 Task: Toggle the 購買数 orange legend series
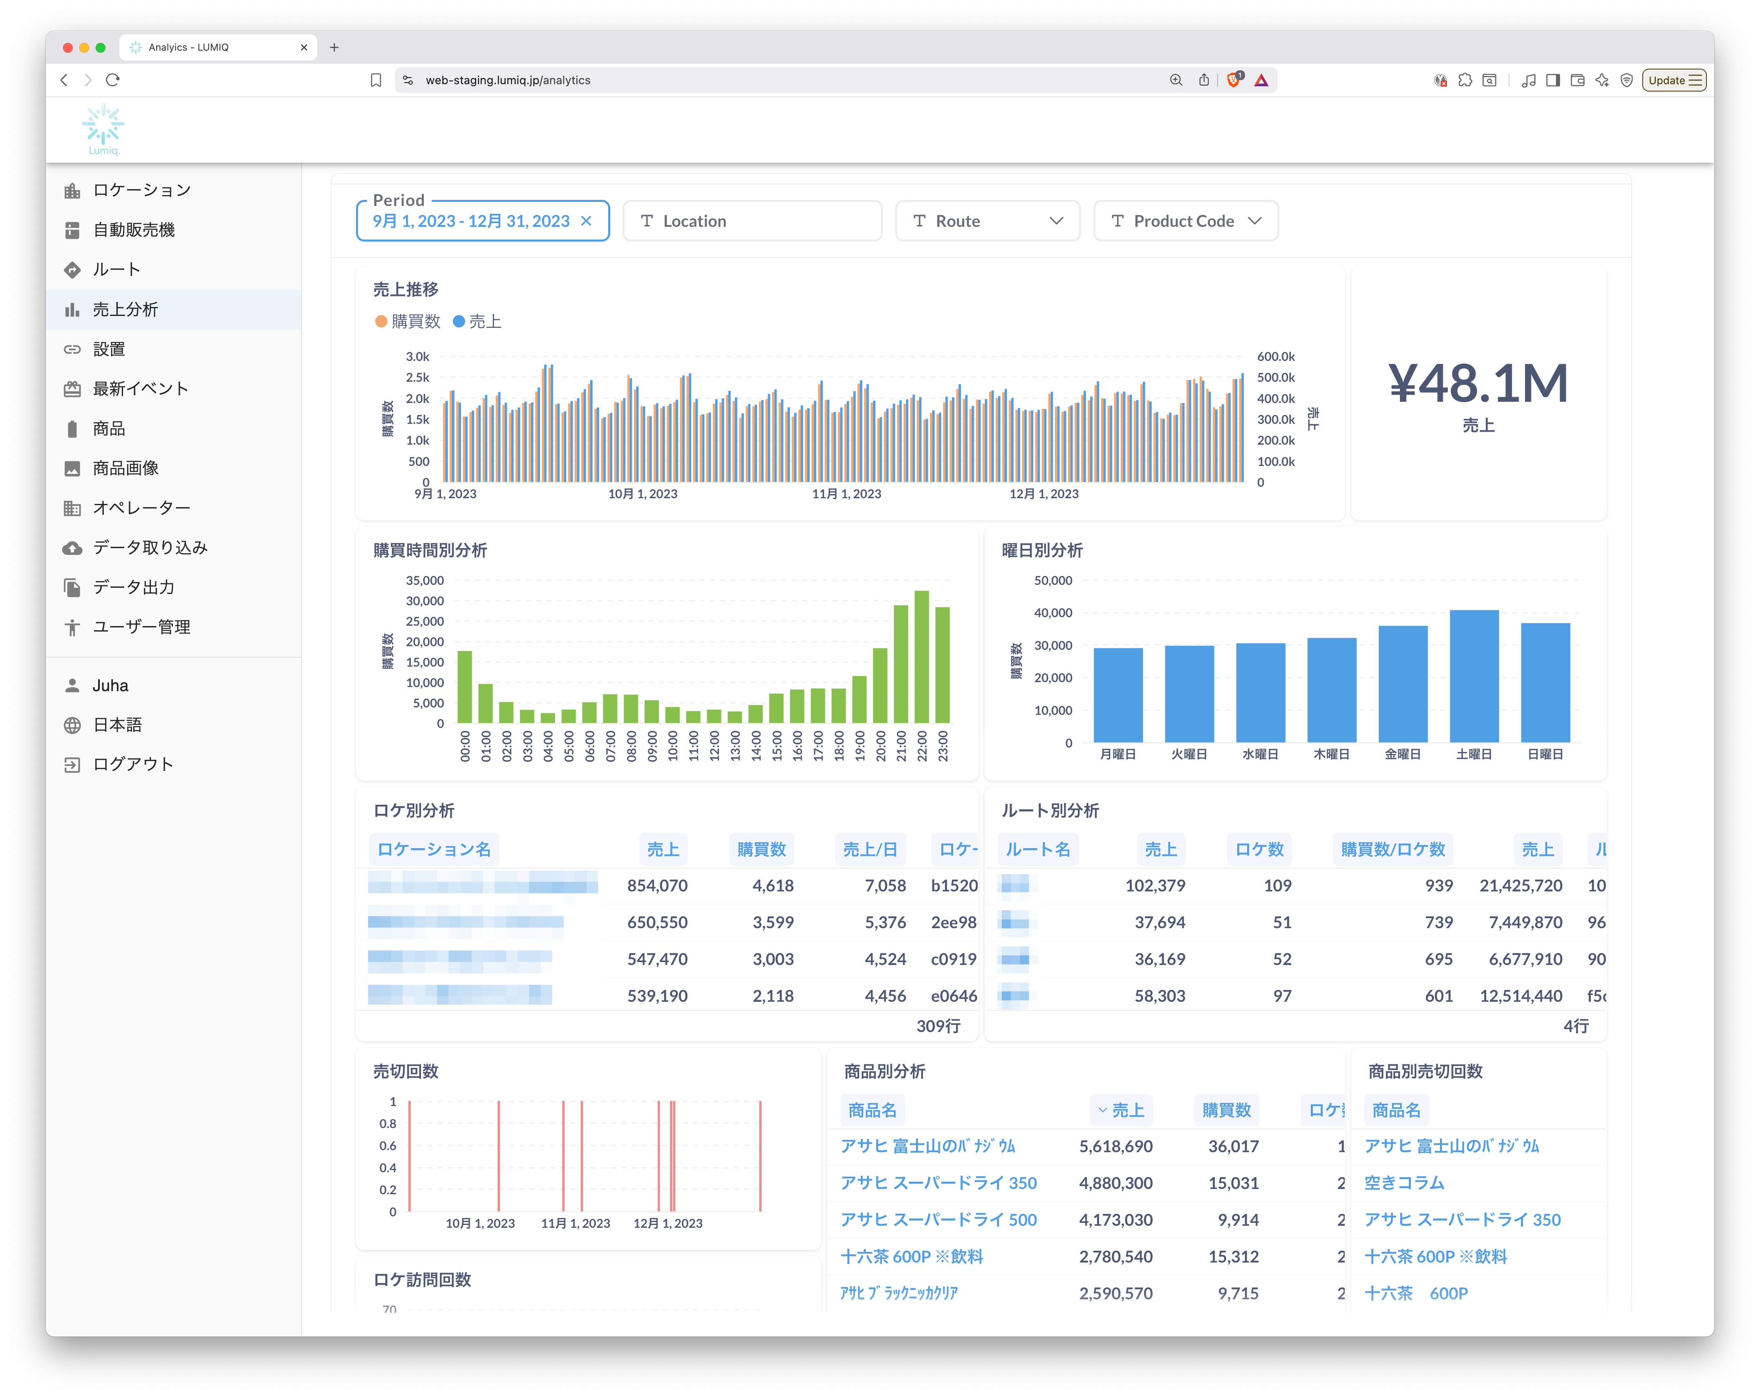point(408,322)
